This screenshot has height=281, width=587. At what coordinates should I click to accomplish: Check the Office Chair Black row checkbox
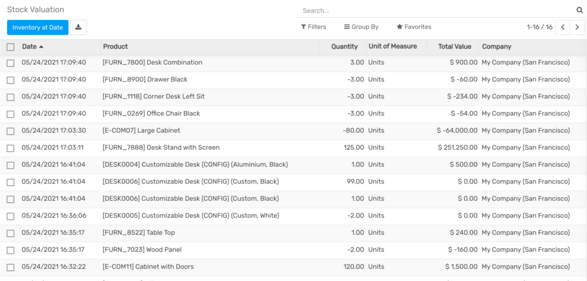coord(10,114)
